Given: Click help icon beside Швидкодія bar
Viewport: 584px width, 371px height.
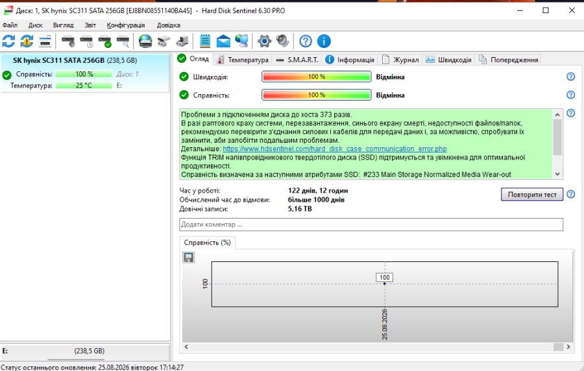Looking at the screenshot, I should point(570,77).
